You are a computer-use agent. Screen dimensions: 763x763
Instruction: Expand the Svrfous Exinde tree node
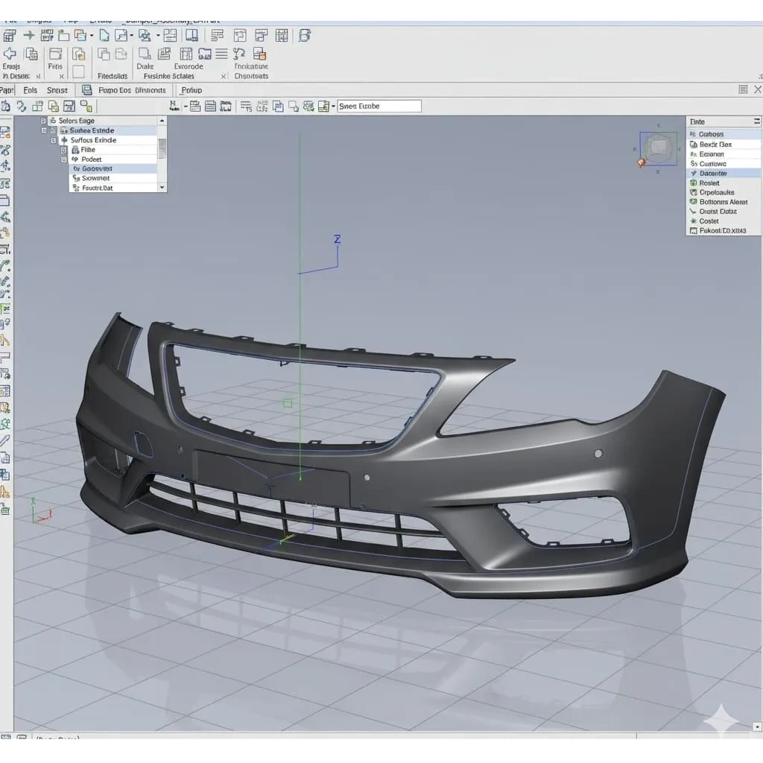54,140
